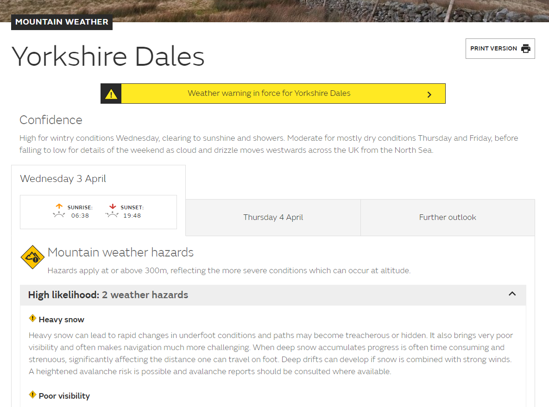Open the Further outlook panel
This screenshot has width=549, height=407.
[x=447, y=217]
